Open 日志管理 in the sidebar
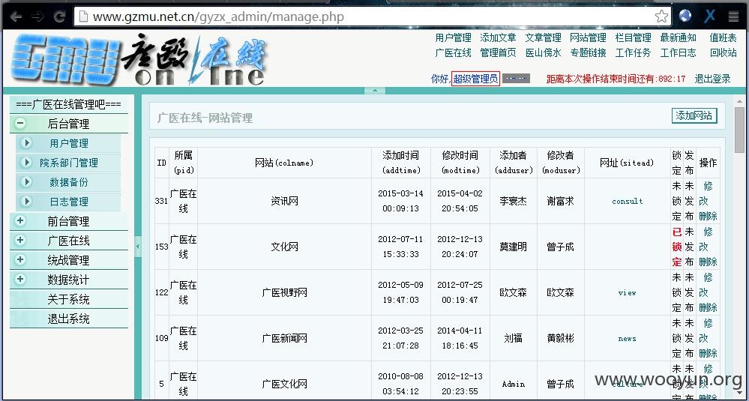 [x=68, y=202]
